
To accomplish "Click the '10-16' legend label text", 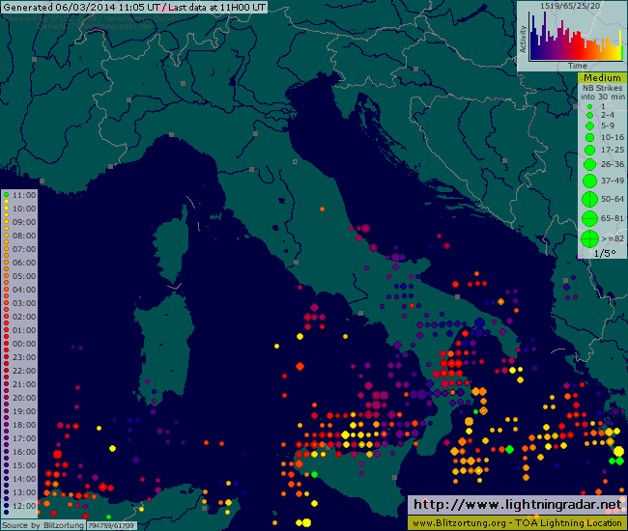I will [613, 137].
